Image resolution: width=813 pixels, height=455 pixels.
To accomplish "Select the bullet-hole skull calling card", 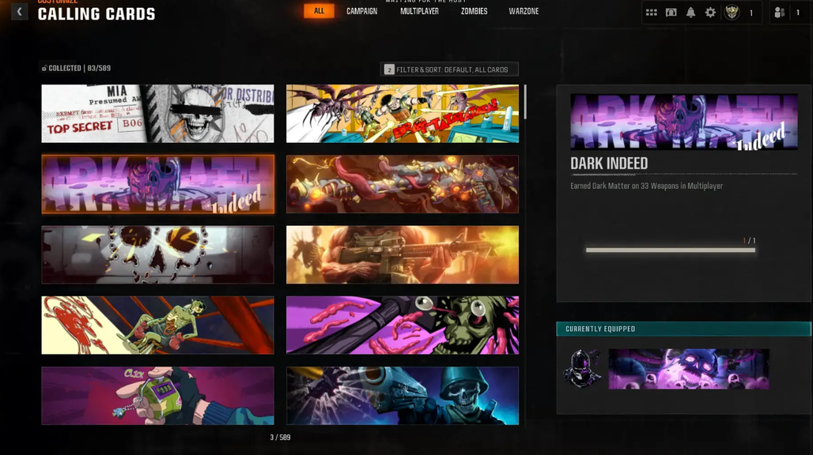I will coord(157,254).
